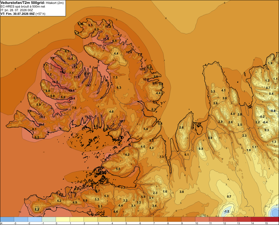Click the 7.3 temperature value
The width and height of the screenshot is (279, 225).
[161, 157]
